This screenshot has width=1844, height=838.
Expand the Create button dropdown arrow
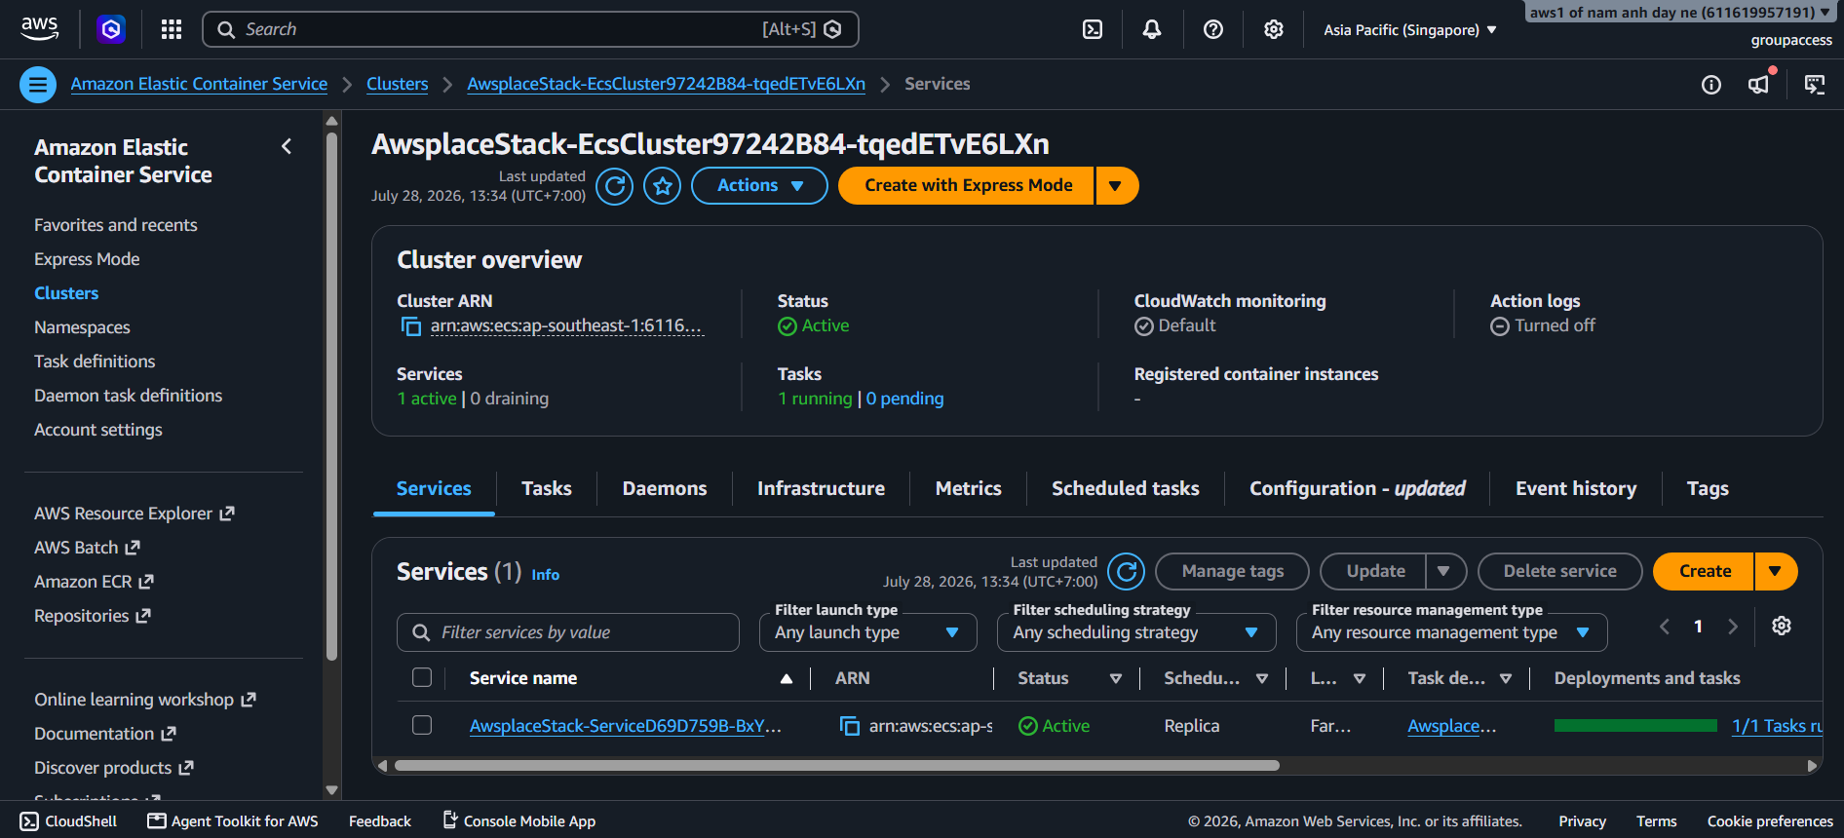(1776, 571)
